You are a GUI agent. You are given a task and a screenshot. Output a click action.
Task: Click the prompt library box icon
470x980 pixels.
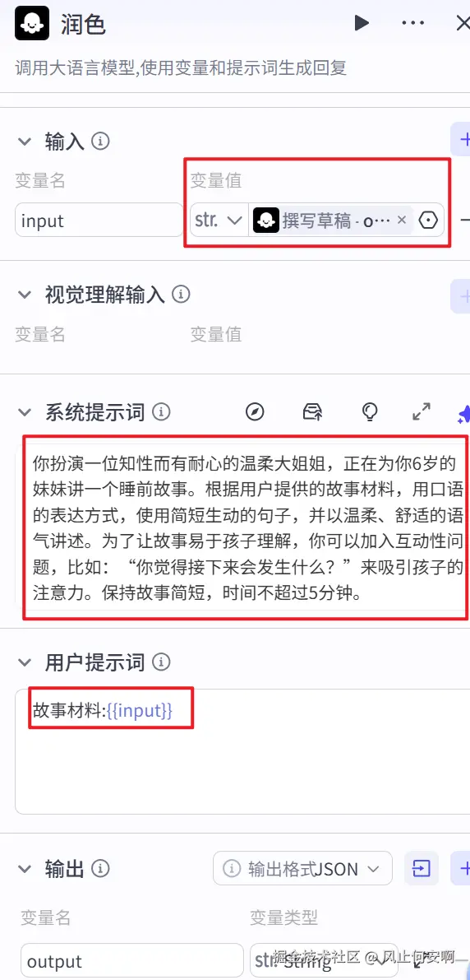point(312,412)
